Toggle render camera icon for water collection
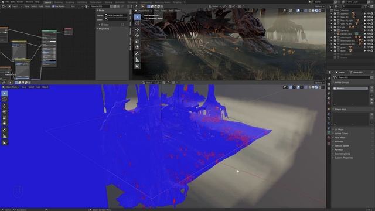The height and width of the screenshot is (211, 375). [371, 51]
